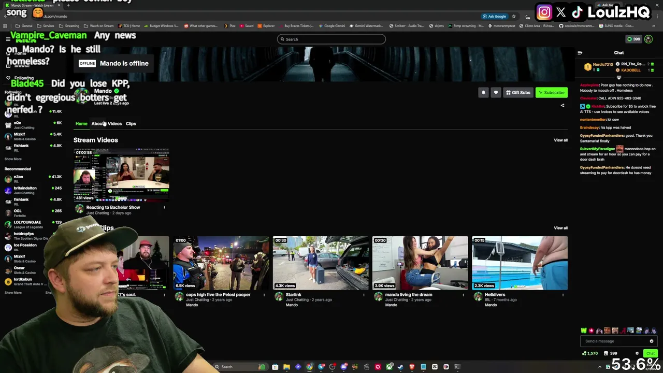
Task: Open the Watch on Stream bookmarks folder
Action: click(99, 26)
